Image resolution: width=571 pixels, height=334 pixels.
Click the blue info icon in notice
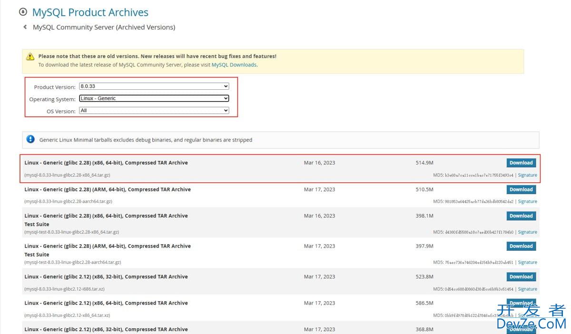coord(30,139)
